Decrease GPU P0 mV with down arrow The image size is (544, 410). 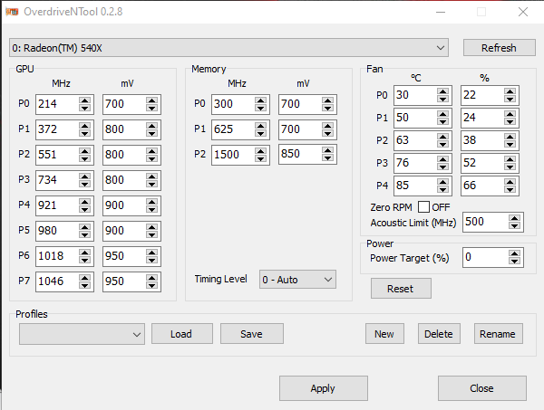tap(151, 108)
